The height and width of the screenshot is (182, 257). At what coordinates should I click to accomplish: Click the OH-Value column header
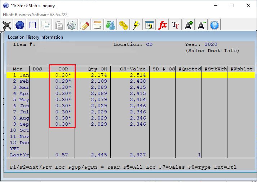coord(133,69)
